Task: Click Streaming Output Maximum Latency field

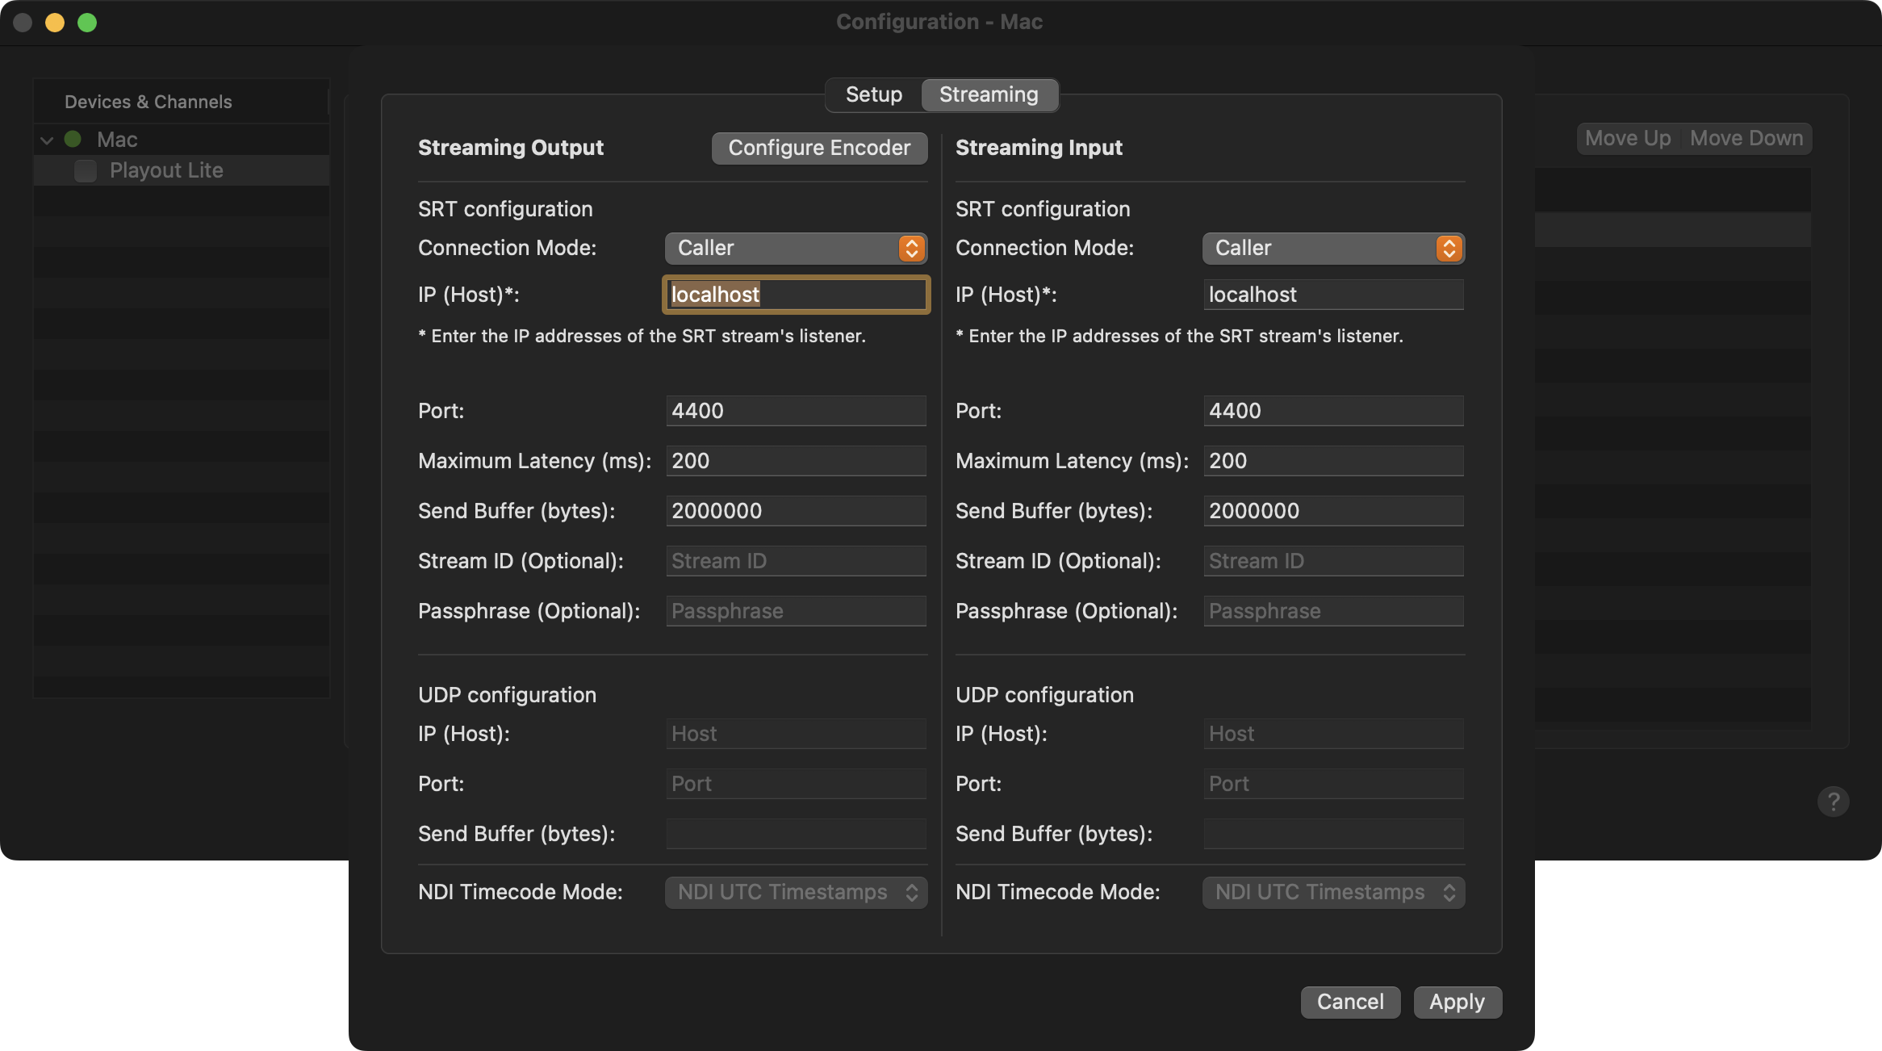Action: (796, 461)
